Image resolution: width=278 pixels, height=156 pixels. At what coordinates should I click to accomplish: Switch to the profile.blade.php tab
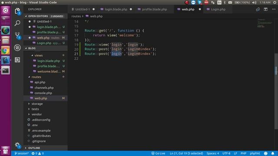click(155, 10)
